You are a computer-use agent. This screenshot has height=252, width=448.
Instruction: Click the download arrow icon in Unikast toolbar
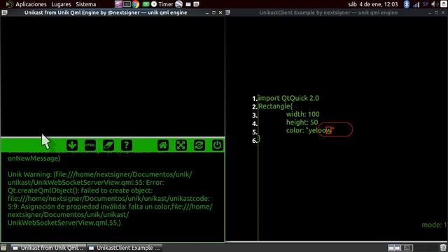(x=72, y=145)
